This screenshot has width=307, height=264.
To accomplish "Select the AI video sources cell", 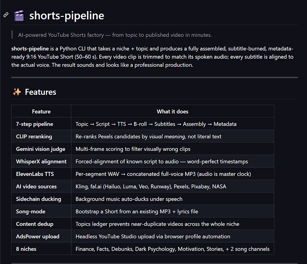I will [41, 186].
